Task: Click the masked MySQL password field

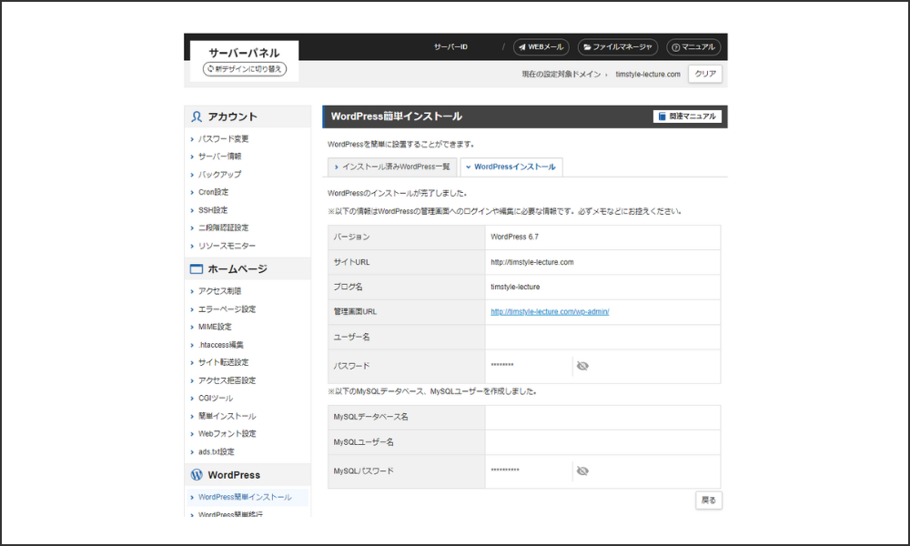Action: point(505,470)
